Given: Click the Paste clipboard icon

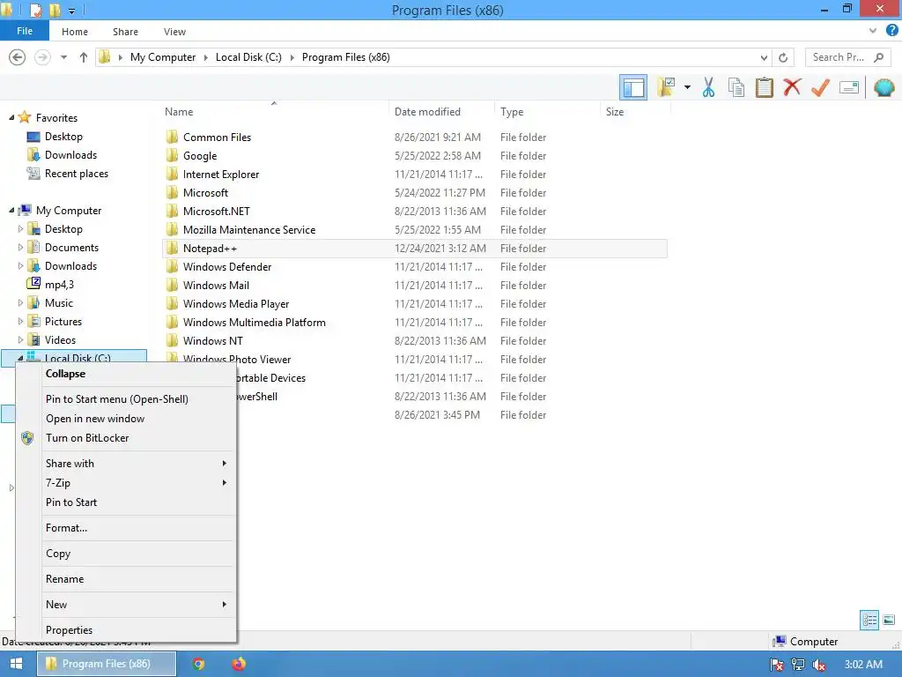Looking at the screenshot, I should click(764, 87).
